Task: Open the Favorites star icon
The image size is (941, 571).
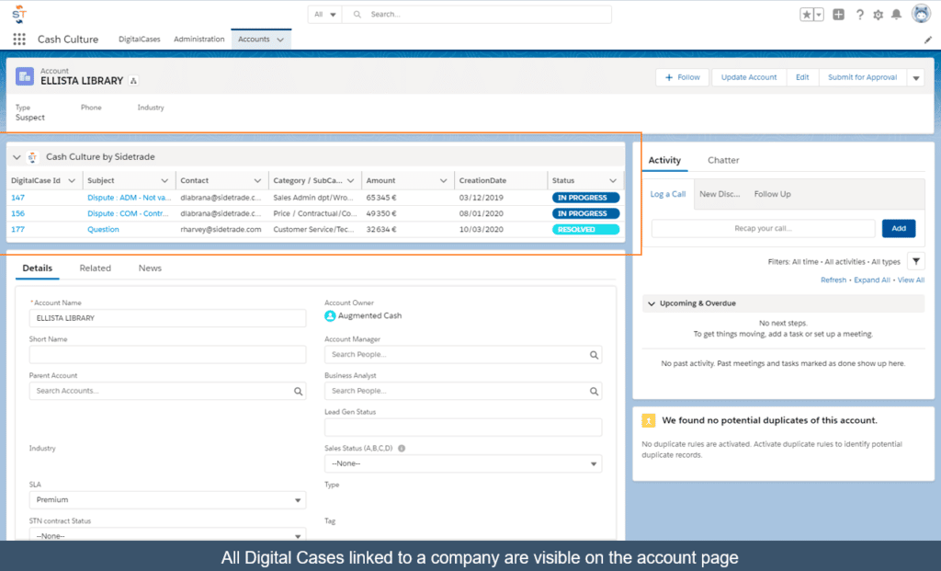Action: [807, 15]
